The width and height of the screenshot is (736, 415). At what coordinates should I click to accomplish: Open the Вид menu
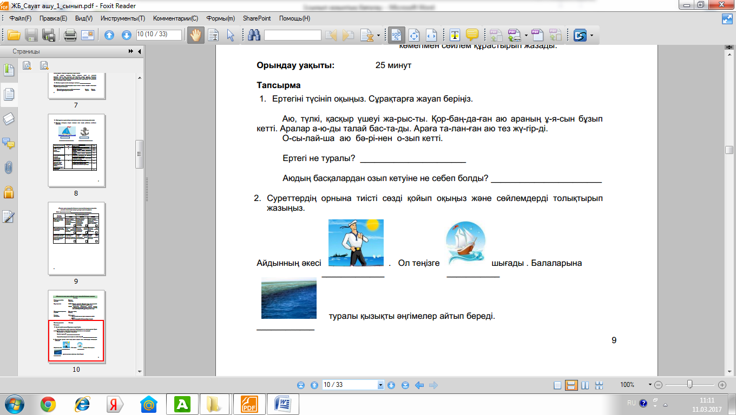pyautogui.click(x=84, y=18)
